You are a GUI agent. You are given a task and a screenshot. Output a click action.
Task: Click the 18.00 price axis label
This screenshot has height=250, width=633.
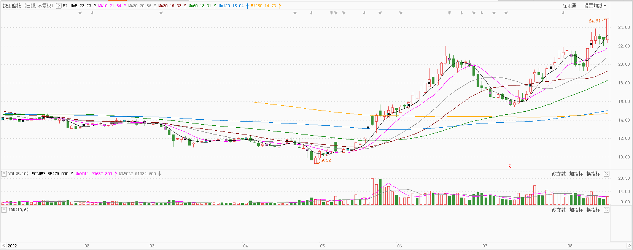click(624, 83)
